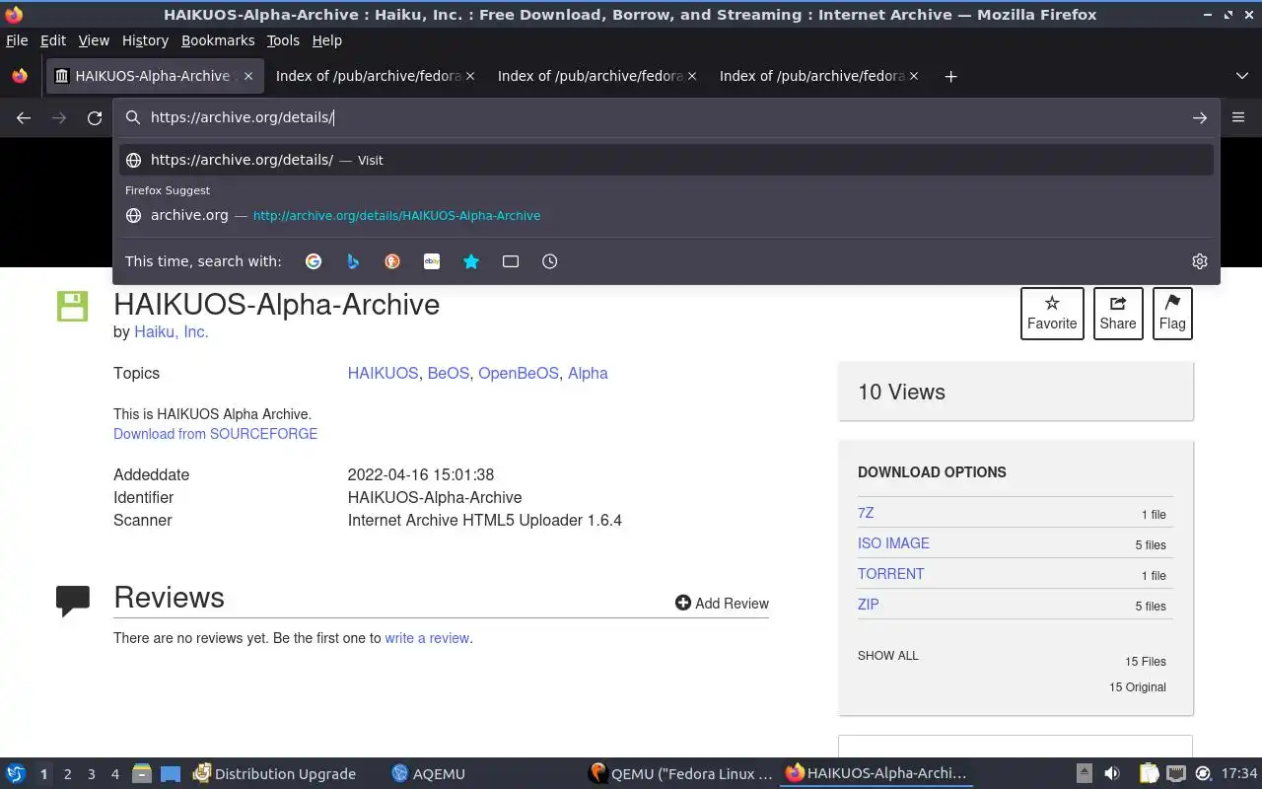Switch to AQEMU taskbar window
Viewport: 1262px width, 789px height.
428,774
